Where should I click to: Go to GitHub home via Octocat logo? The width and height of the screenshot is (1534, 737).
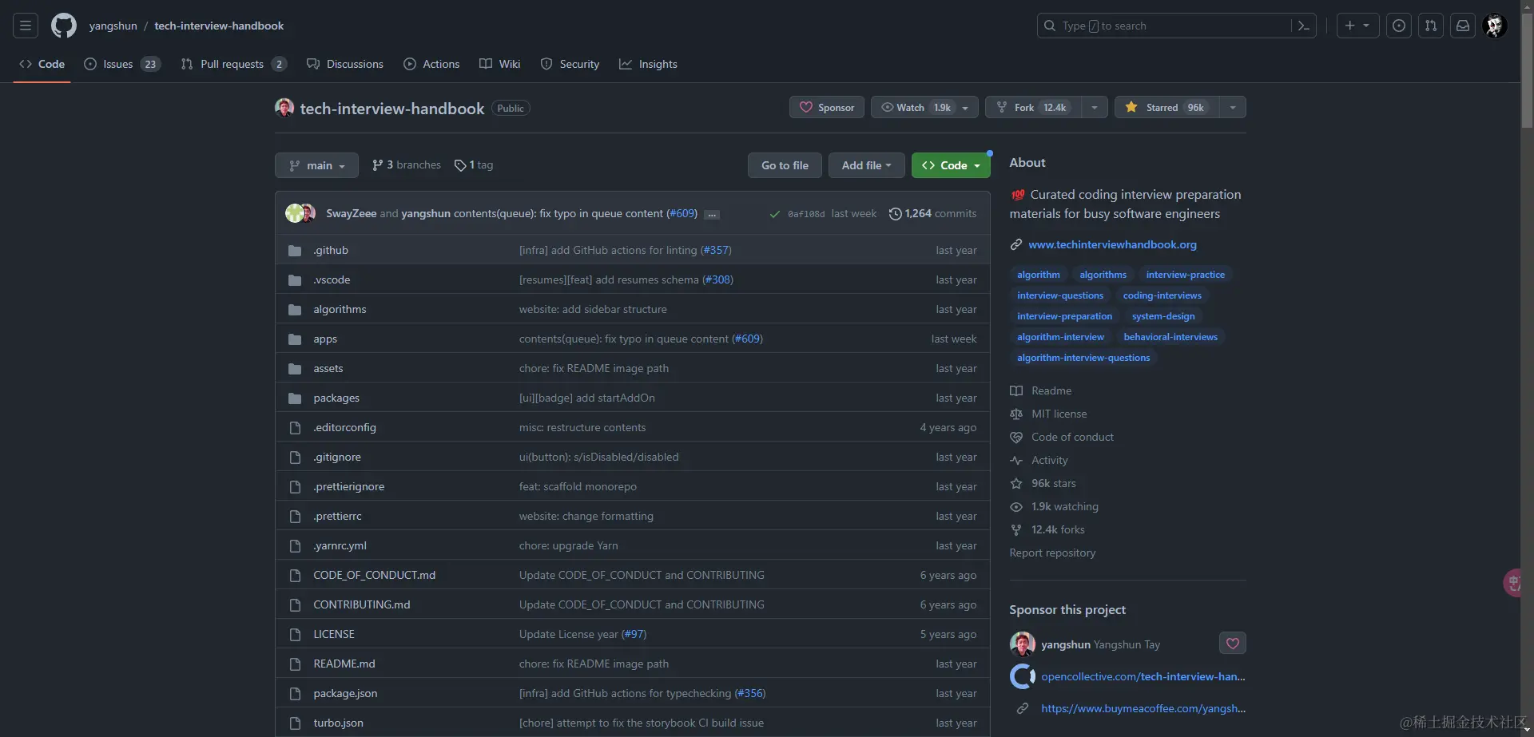click(x=64, y=26)
